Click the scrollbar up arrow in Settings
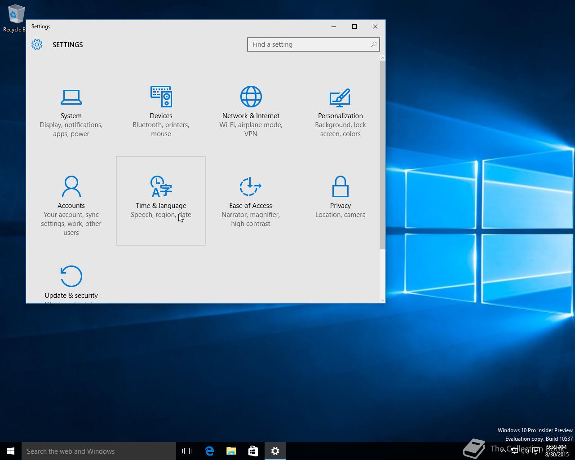Image resolution: width=575 pixels, height=460 pixels. click(383, 57)
